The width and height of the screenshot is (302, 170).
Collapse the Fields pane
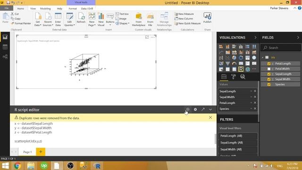pos(298,38)
